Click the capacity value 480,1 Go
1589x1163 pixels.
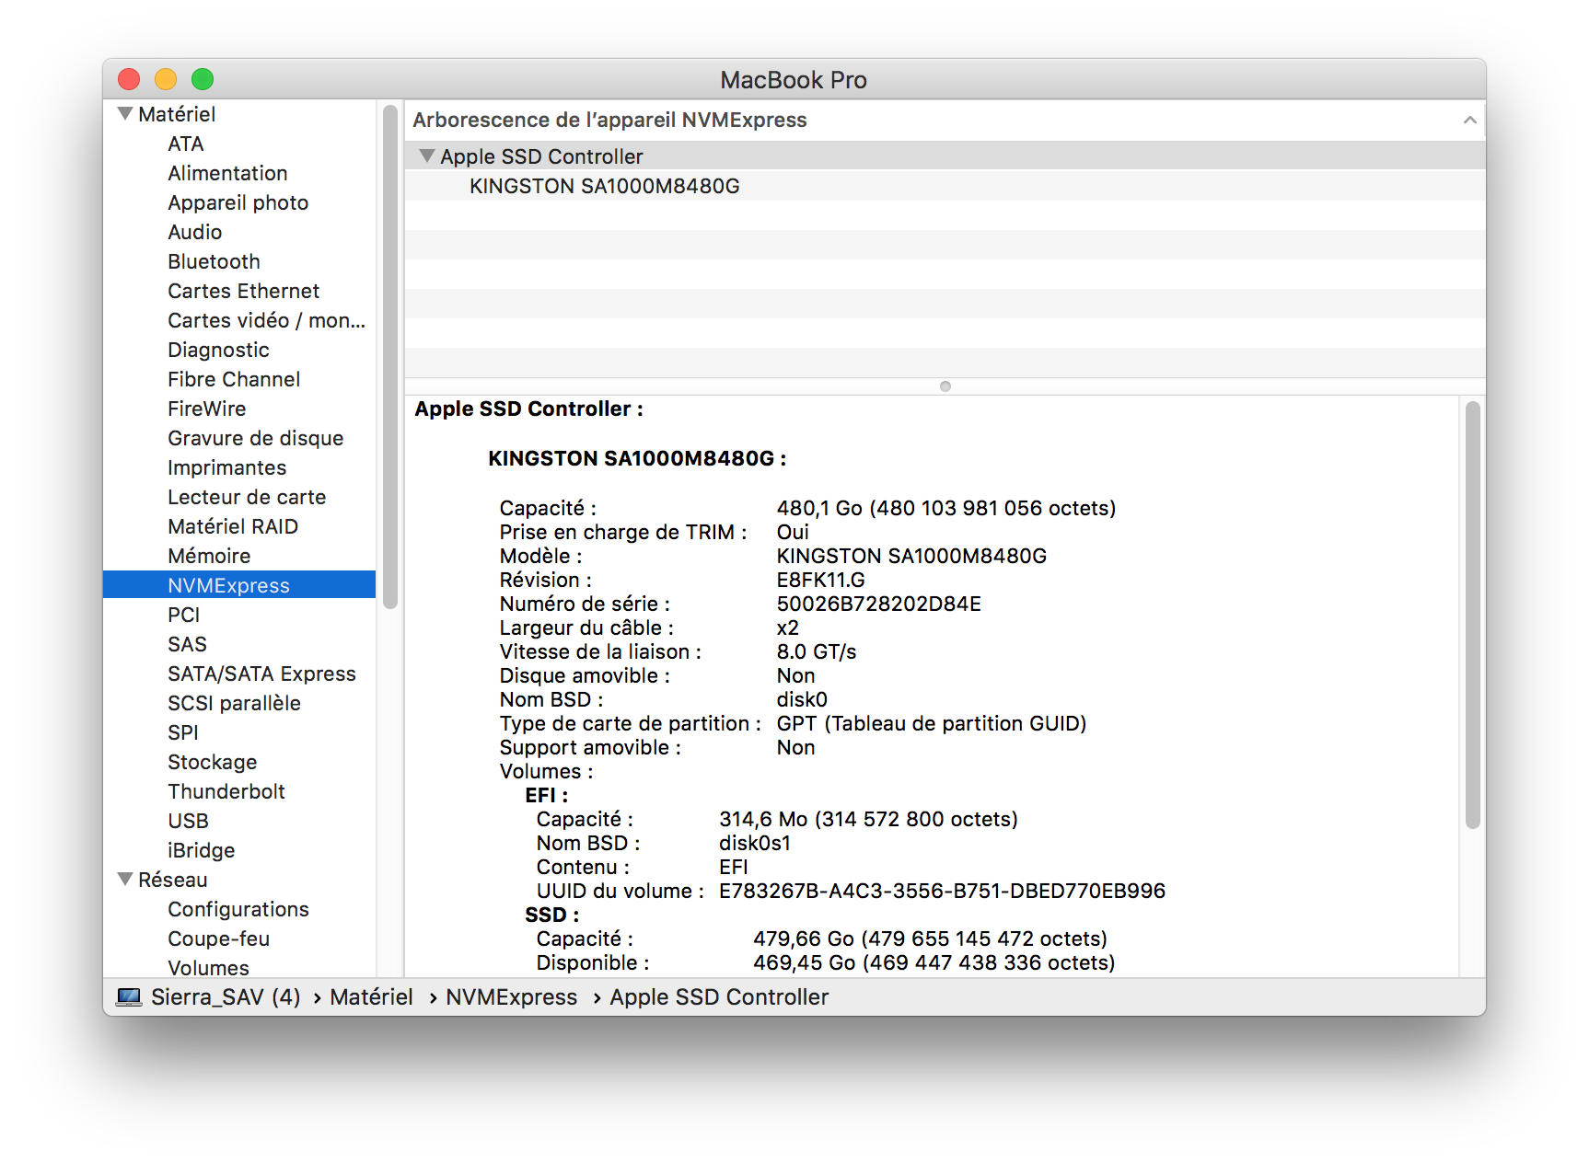pyautogui.click(x=945, y=508)
